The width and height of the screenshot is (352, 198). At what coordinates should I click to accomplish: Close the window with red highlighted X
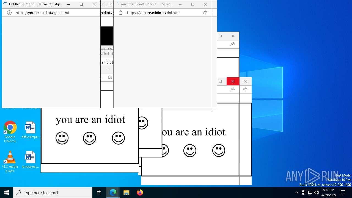pos(233,81)
